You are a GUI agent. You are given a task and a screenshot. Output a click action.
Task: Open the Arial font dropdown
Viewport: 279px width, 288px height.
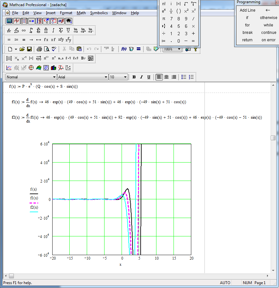tap(106, 77)
